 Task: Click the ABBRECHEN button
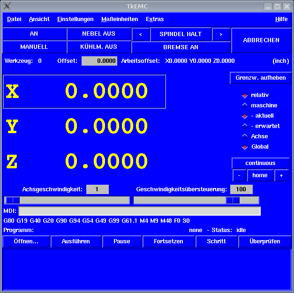261,40
